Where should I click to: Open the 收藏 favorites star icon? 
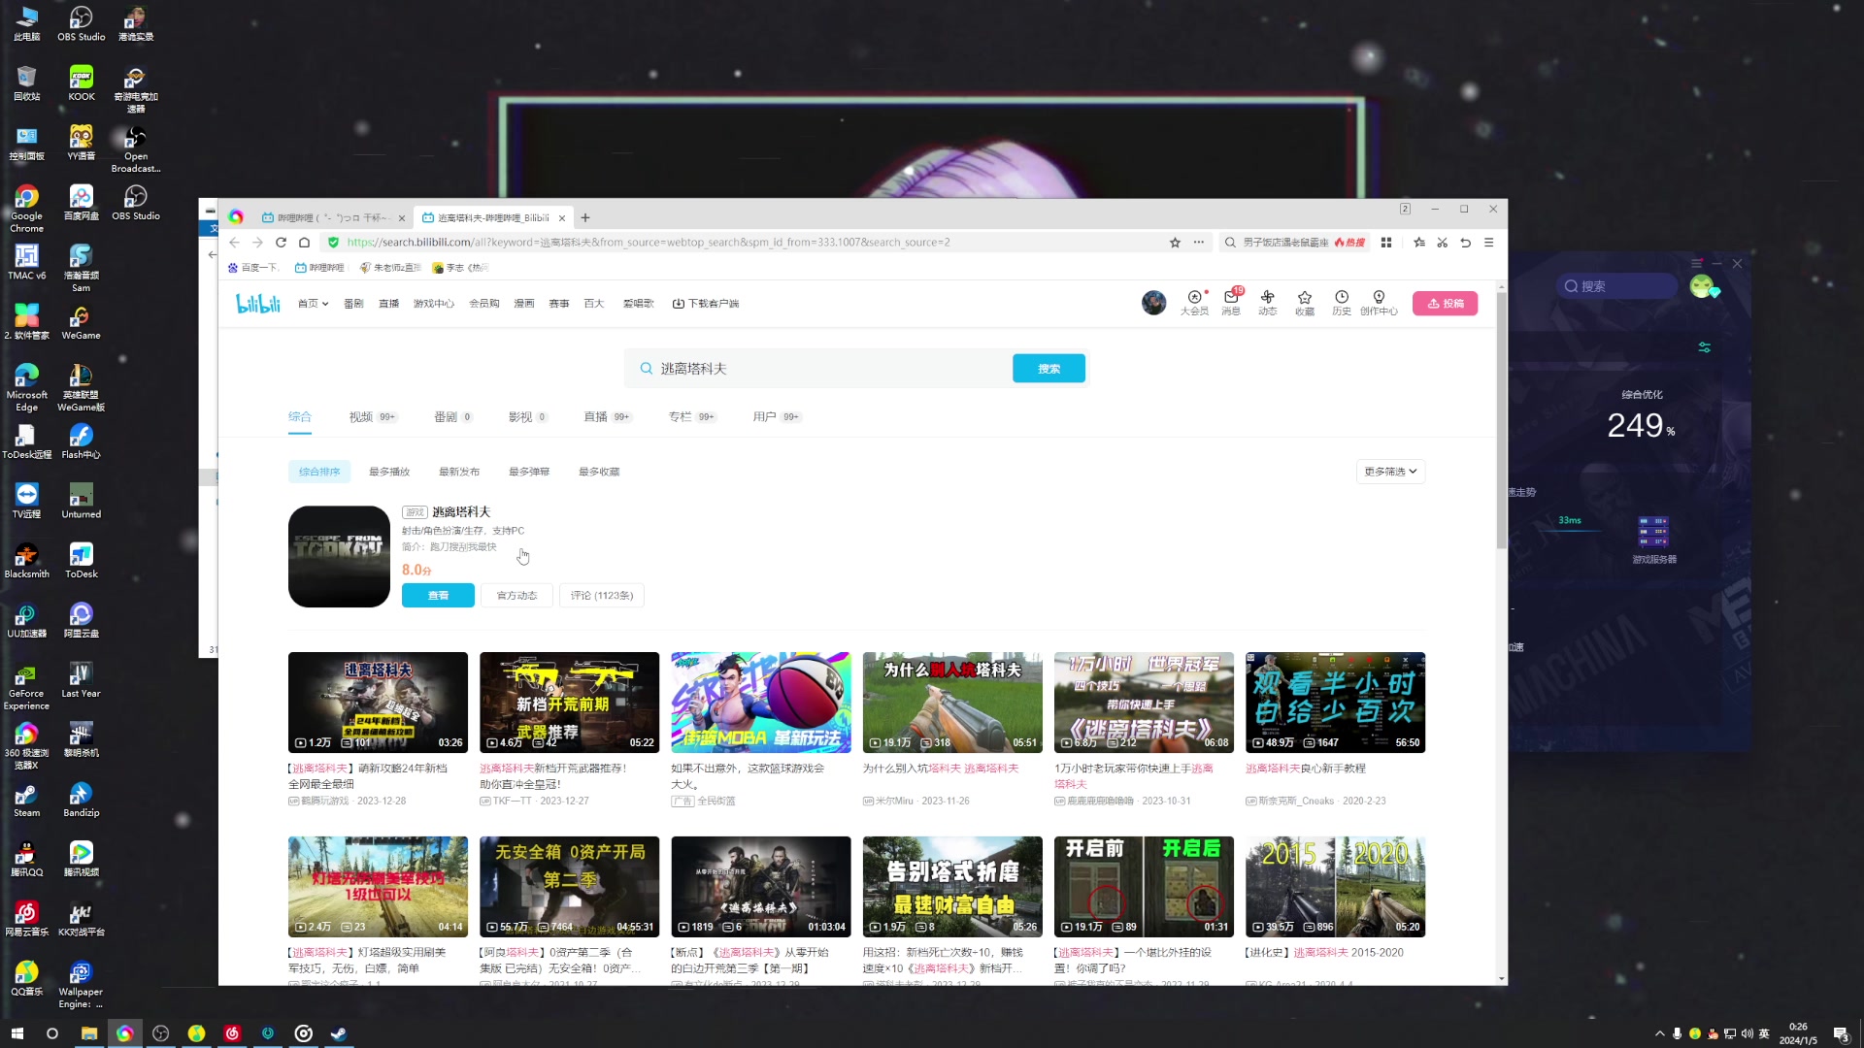[1305, 303]
